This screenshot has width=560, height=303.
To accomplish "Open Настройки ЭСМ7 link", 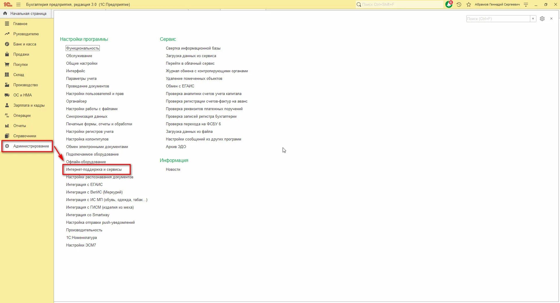I will [x=81, y=245].
